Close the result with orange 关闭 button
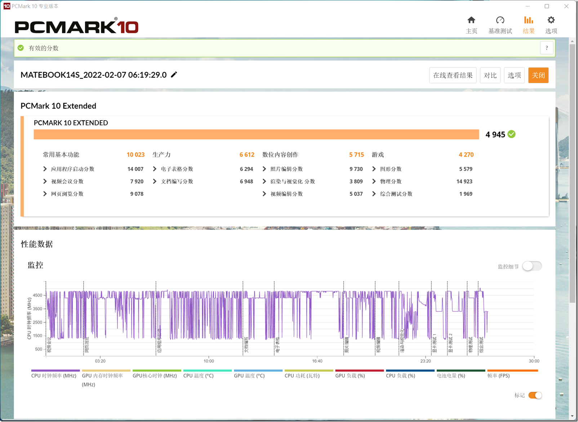Viewport: 578px width, 422px height. [538, 75]
